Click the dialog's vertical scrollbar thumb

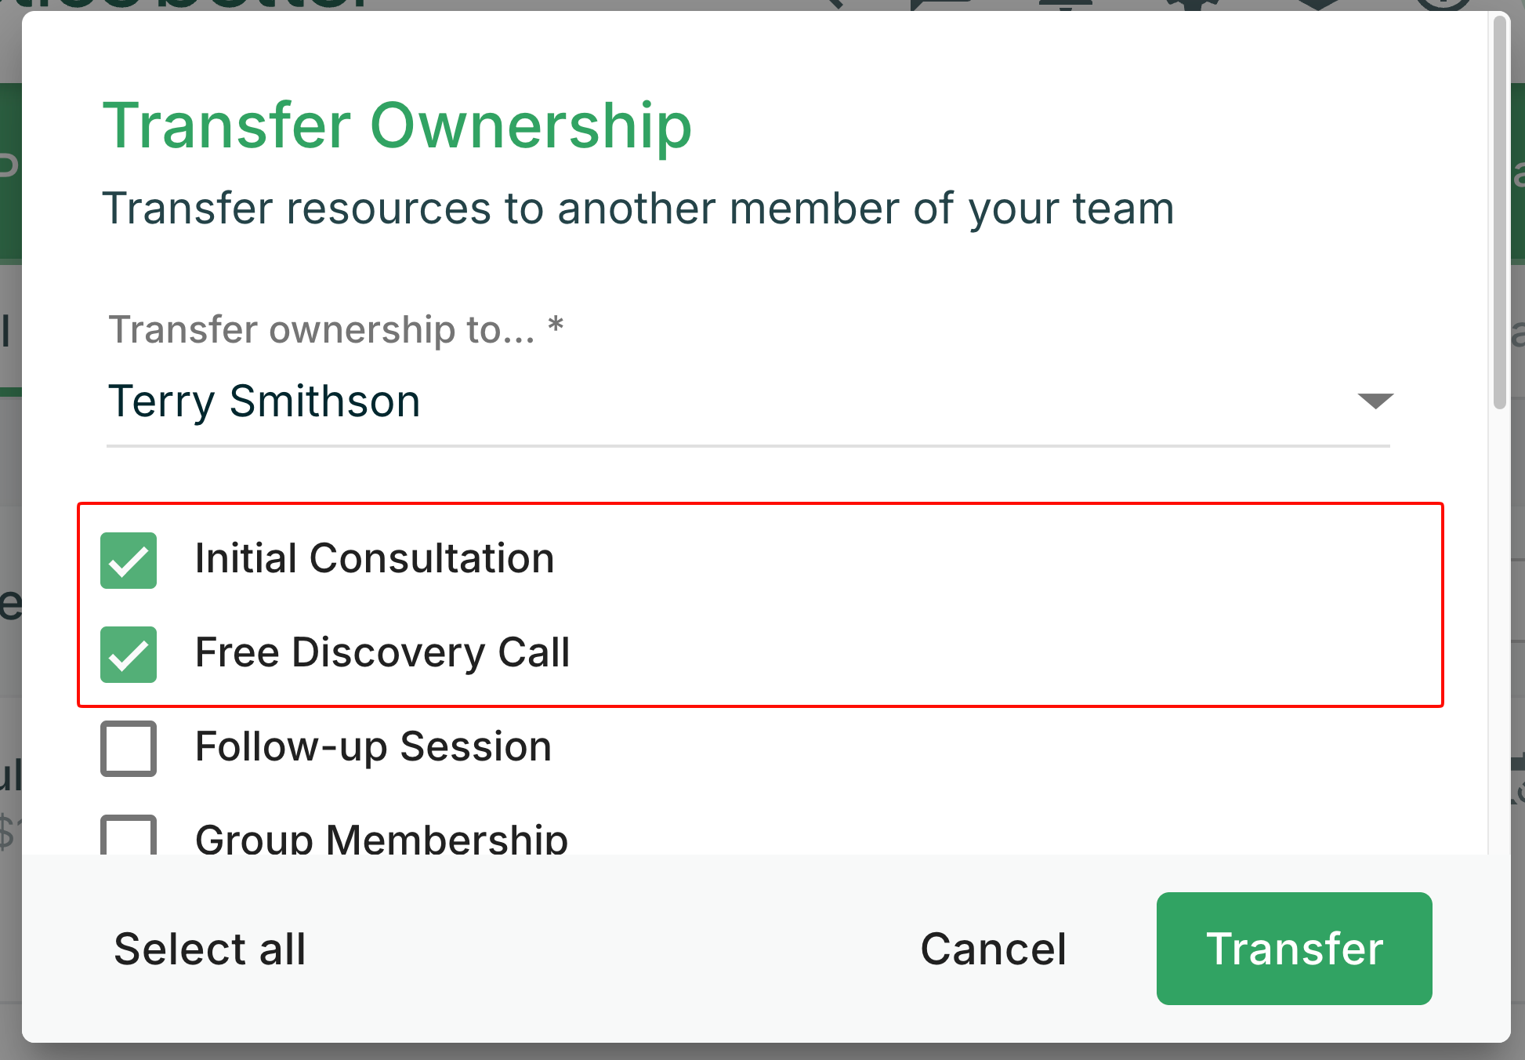[x=1500, y=212]
